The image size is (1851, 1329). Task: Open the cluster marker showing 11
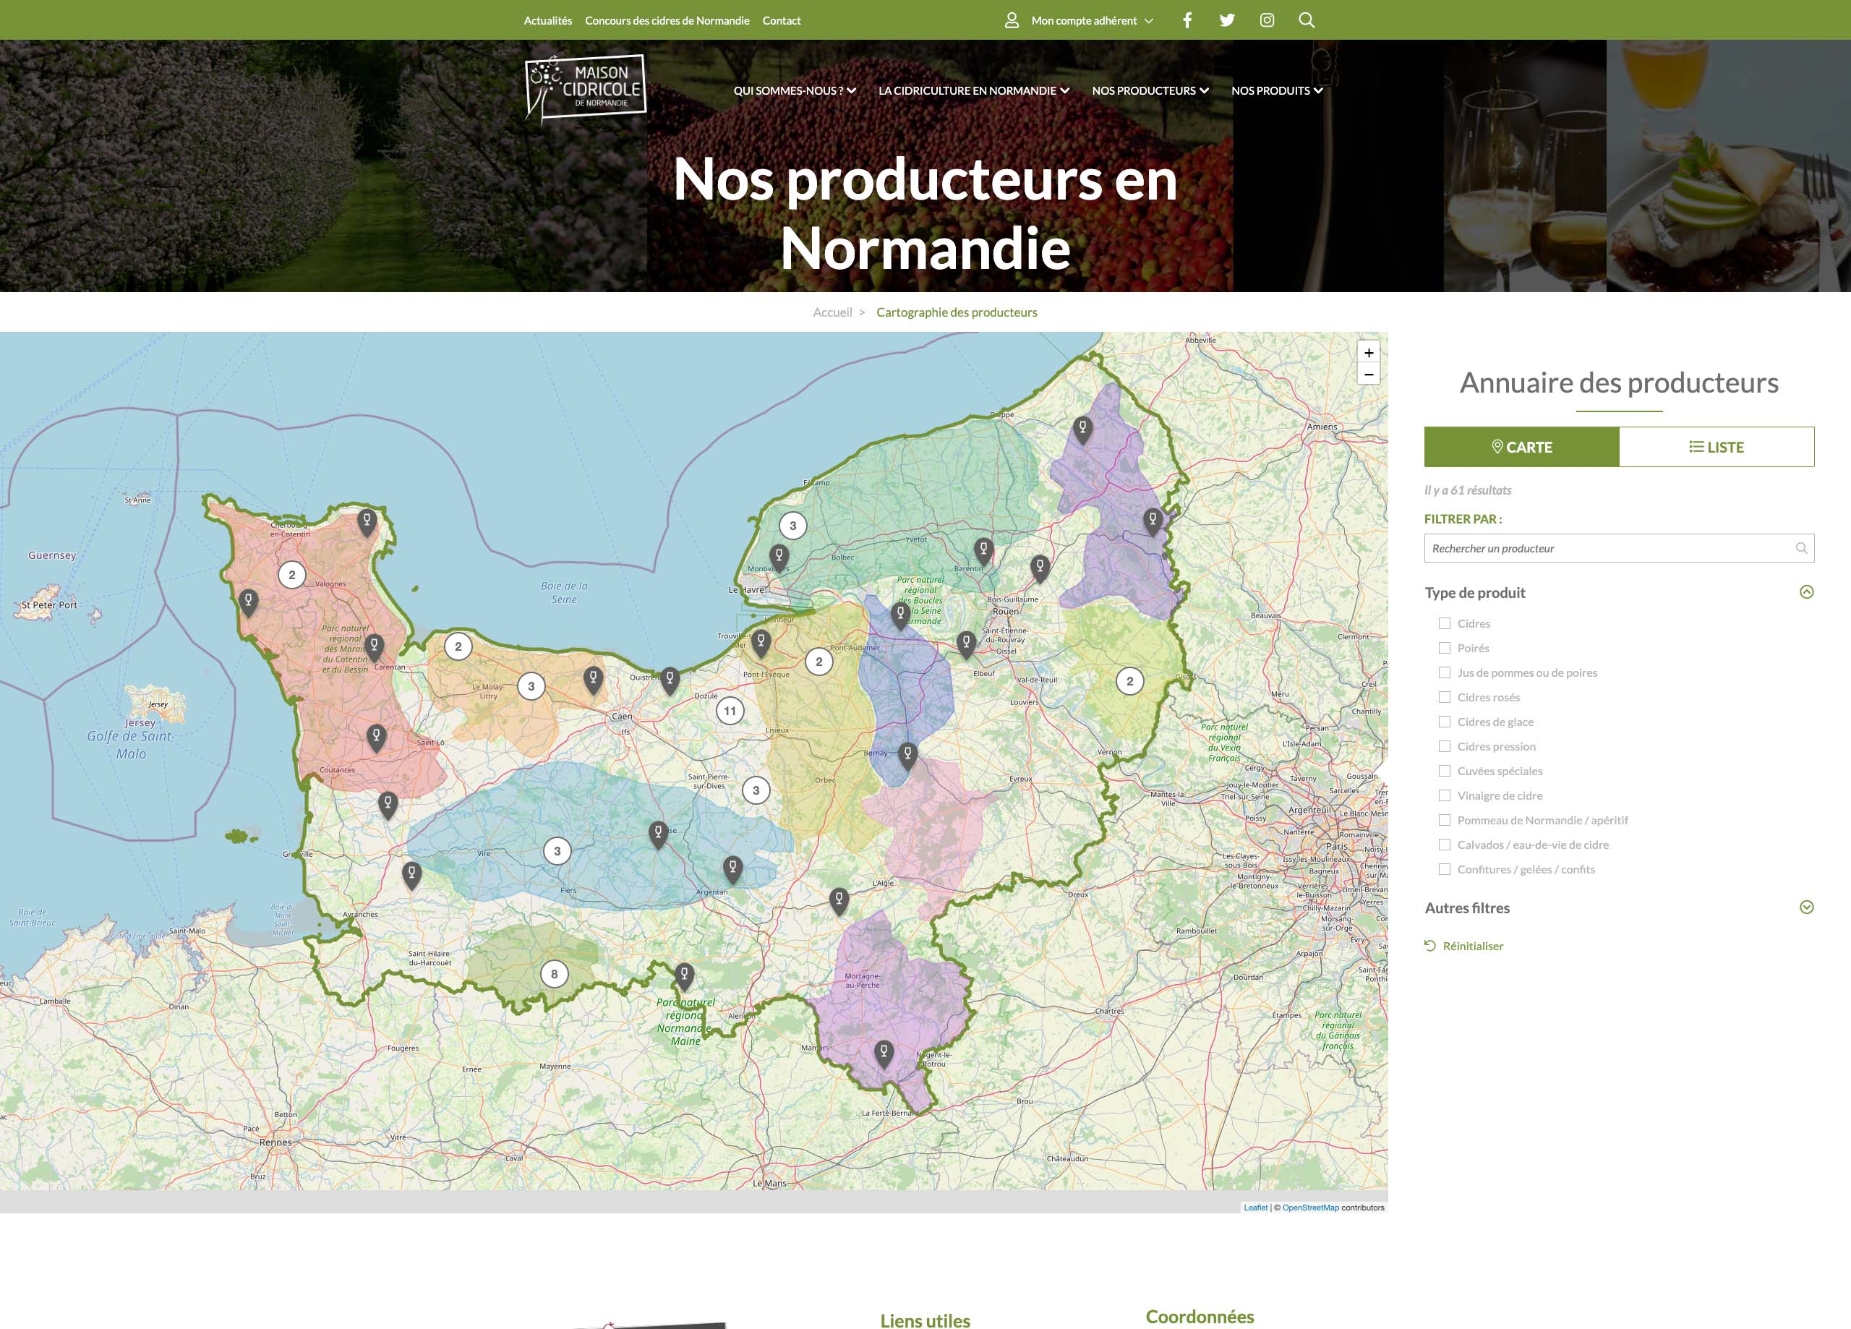coord(730,711)
